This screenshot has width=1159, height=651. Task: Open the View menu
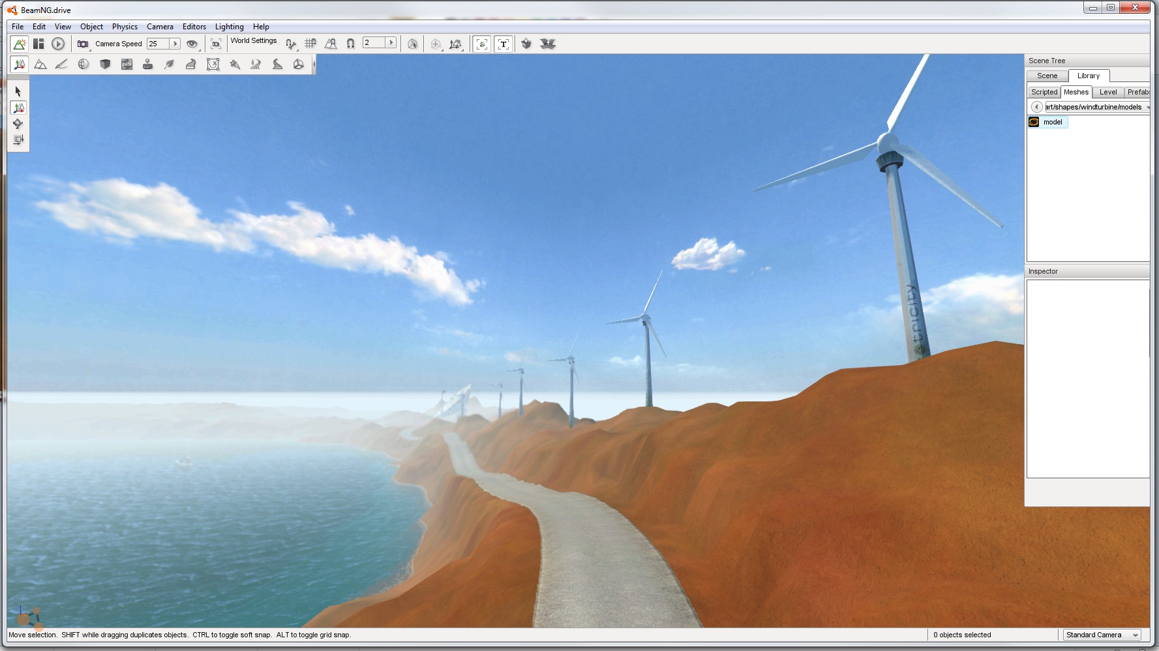coord(63,27)
